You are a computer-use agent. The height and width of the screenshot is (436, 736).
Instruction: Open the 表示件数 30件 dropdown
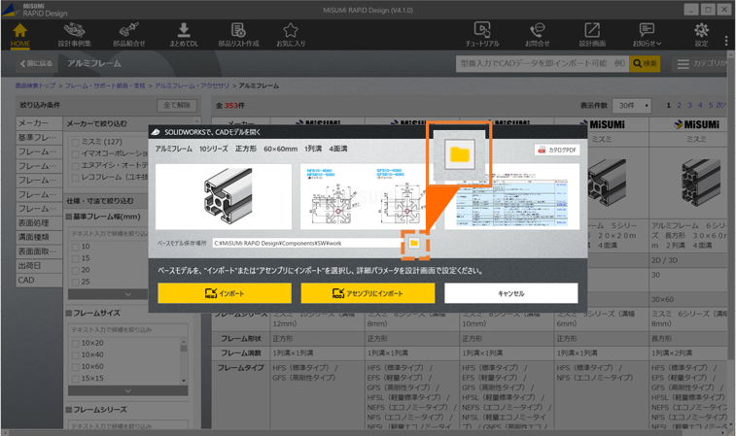point(631,105)
